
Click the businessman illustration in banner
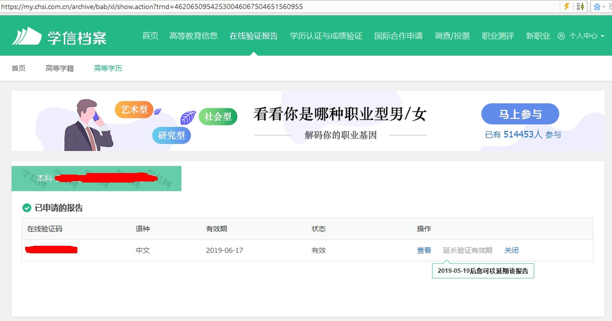coord(88,125)
